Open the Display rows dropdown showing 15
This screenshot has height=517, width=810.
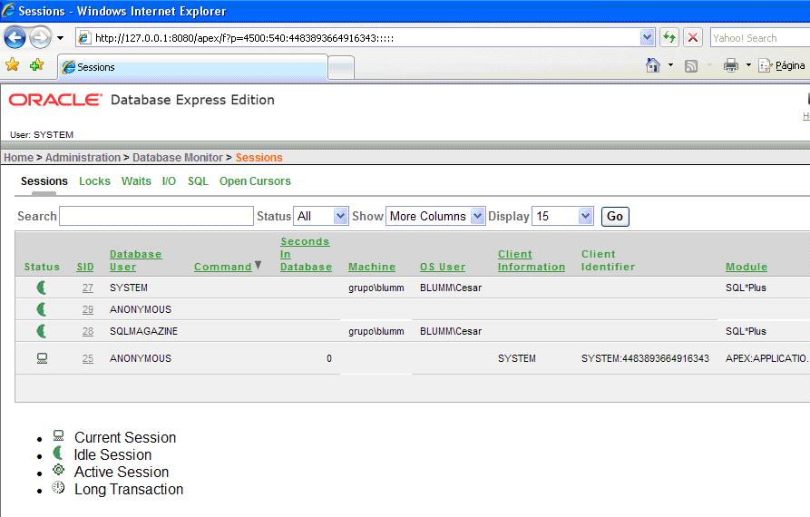pos(562,216)
